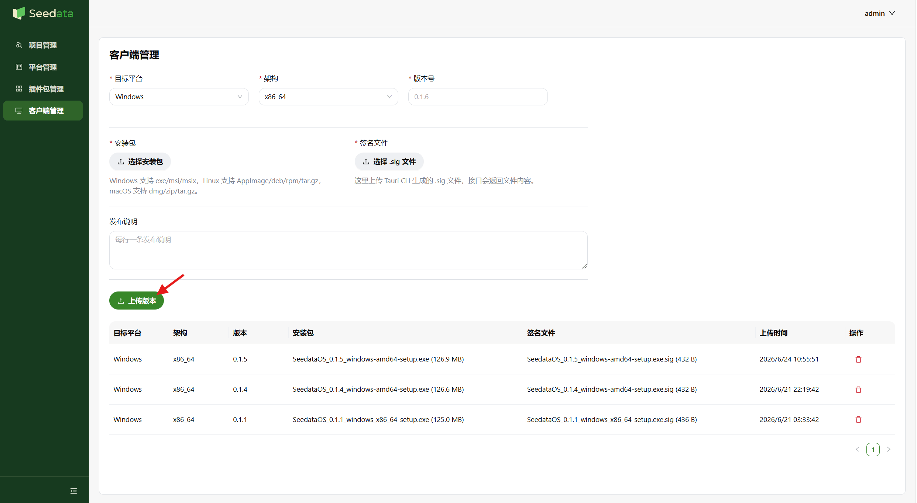Collapse the sidebar with the bottom toggle icon
The height and width of the screenshot is (503, 917).
(74, 491)
